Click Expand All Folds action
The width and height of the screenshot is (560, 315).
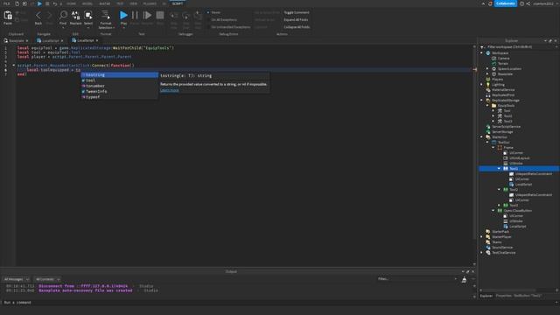(296, 19)
